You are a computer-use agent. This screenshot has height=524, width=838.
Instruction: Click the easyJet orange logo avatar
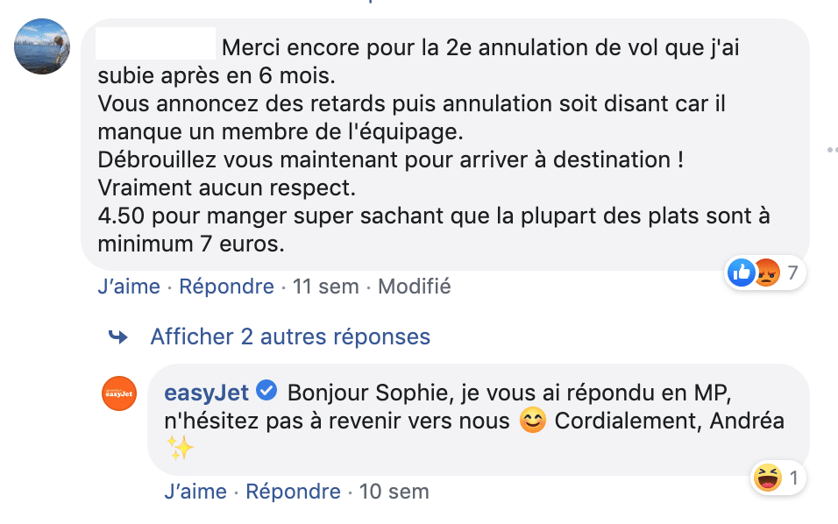tap(119, 393)
